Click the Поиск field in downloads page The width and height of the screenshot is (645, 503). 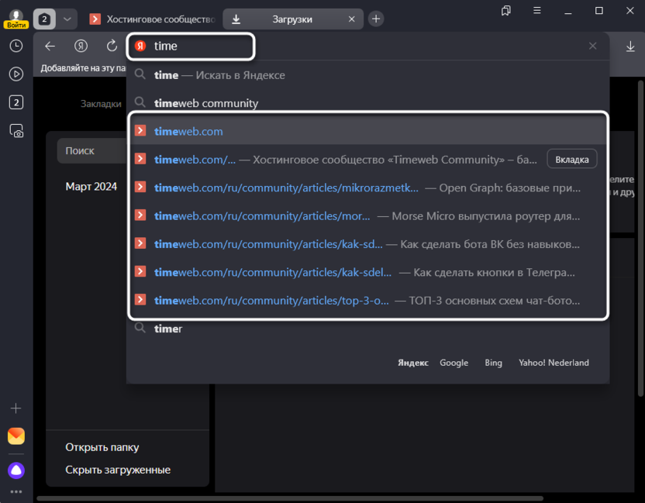pyautogui.click(x=92, y=151)
